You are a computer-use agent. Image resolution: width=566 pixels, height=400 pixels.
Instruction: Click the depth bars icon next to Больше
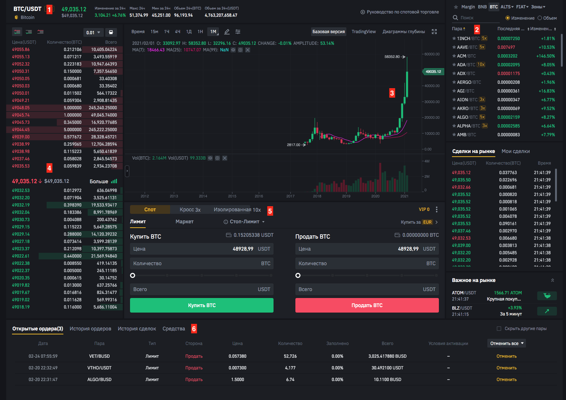[114, 181]
